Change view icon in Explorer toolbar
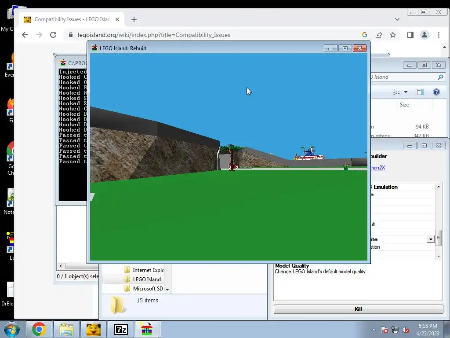 click(396, 92)
